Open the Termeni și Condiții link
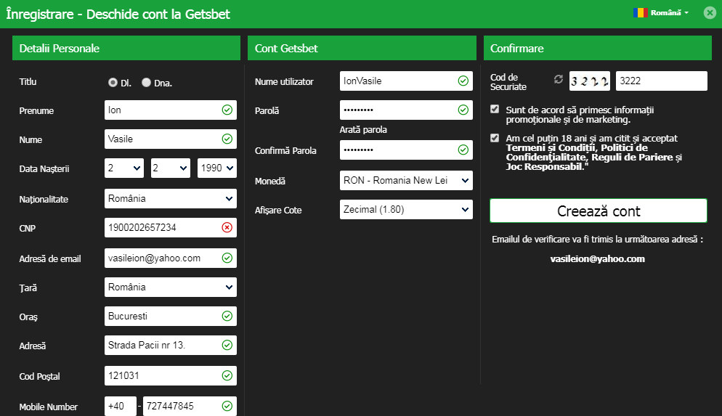 click(551, 147)
